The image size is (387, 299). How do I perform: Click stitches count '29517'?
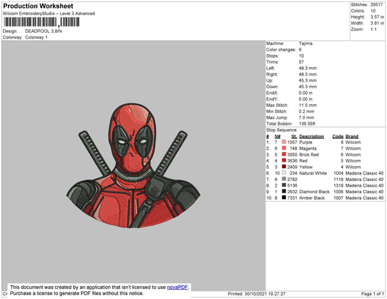377,5
